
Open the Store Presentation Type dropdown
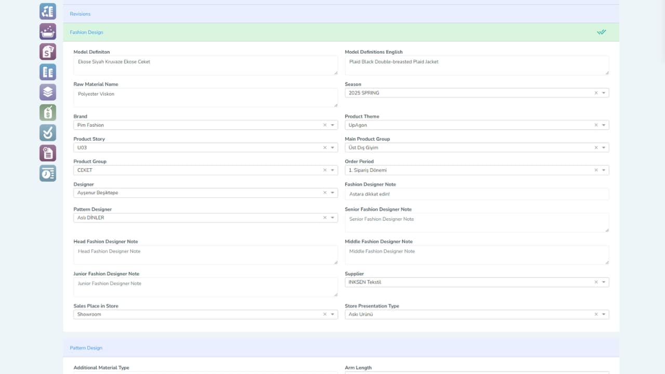tap(604, 314)
